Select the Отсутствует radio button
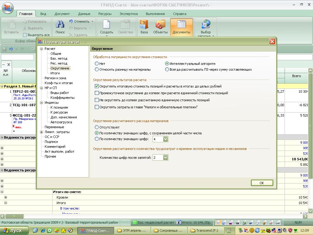313x235 pixels. pyautogui.click(x=97, y=127)
